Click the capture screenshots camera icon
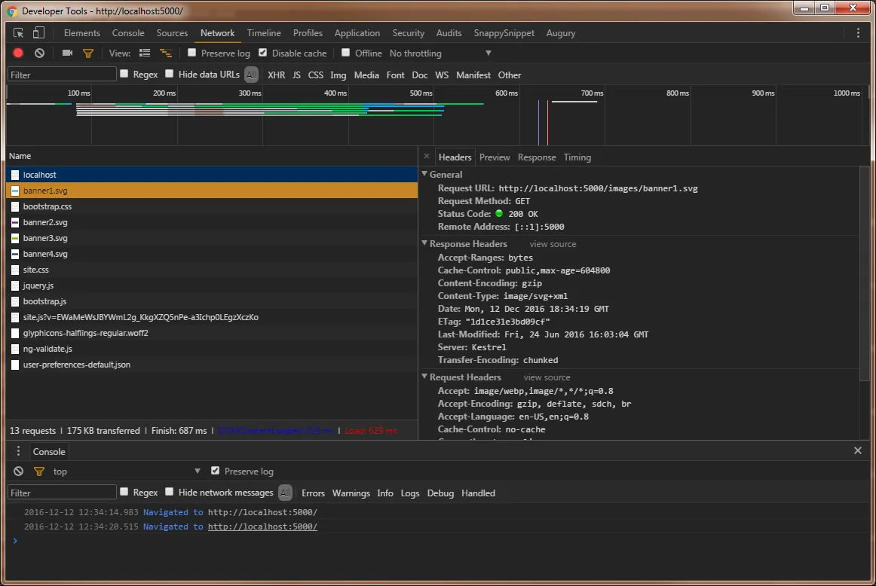This screenshot has height=586, width=876. [x=67, y=53]
